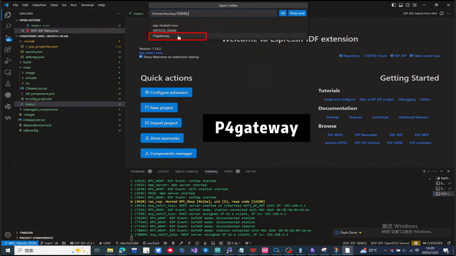Click OK in the Open Folder dialog
This screenshot has height=256, width=456.
(283, 13)
